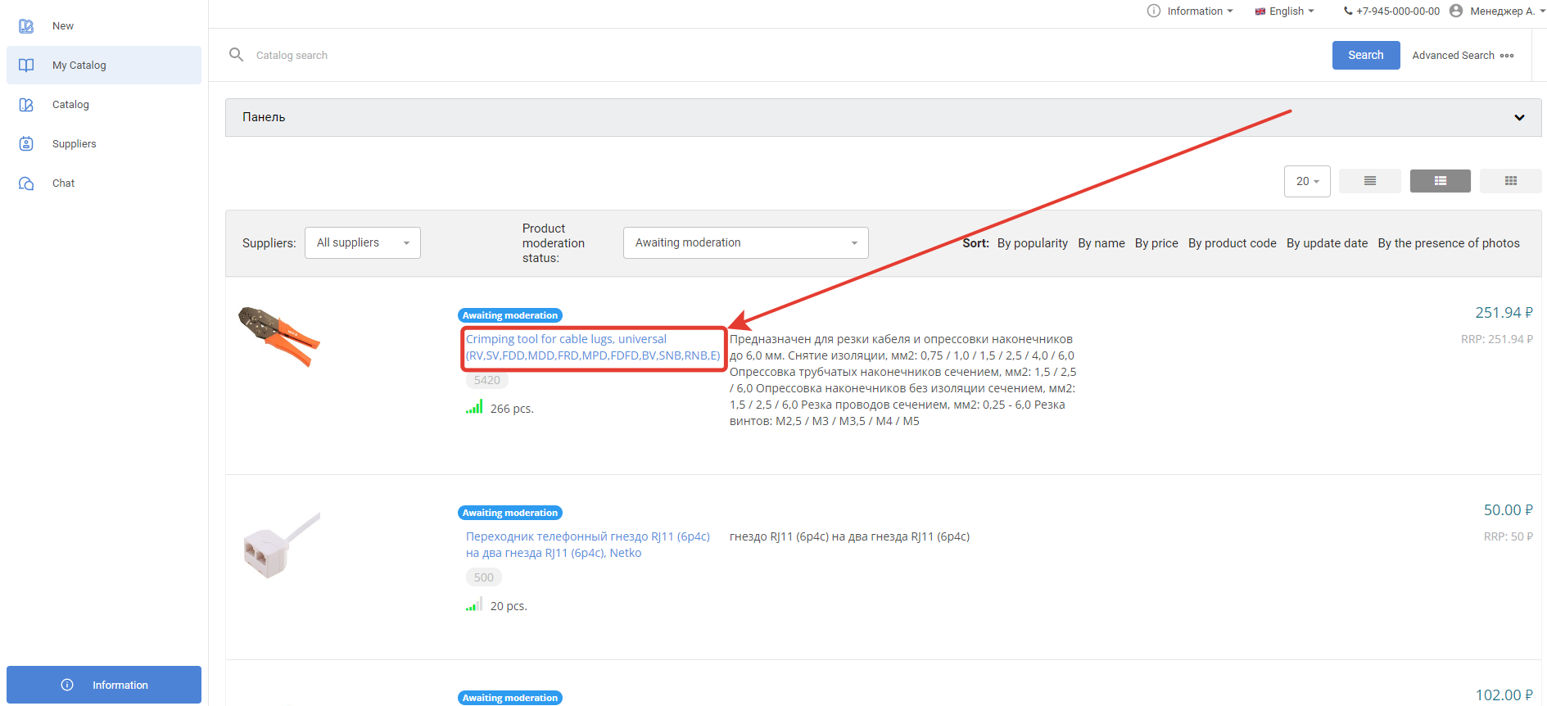Screen dimensions: 1547x706
Task: Click the UK flag language icon
Action: tap(1260, 11)
